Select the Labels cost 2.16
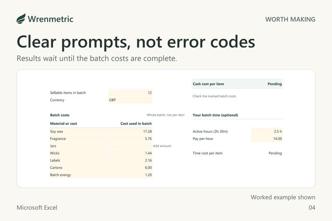 click(x=130, y=160)
